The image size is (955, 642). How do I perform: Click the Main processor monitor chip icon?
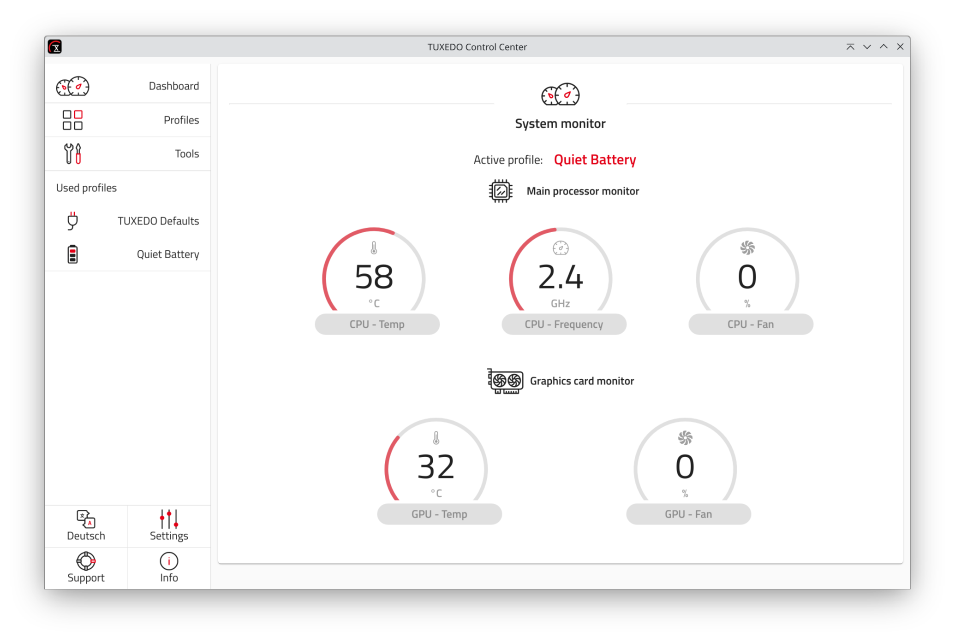pos(499,190)
